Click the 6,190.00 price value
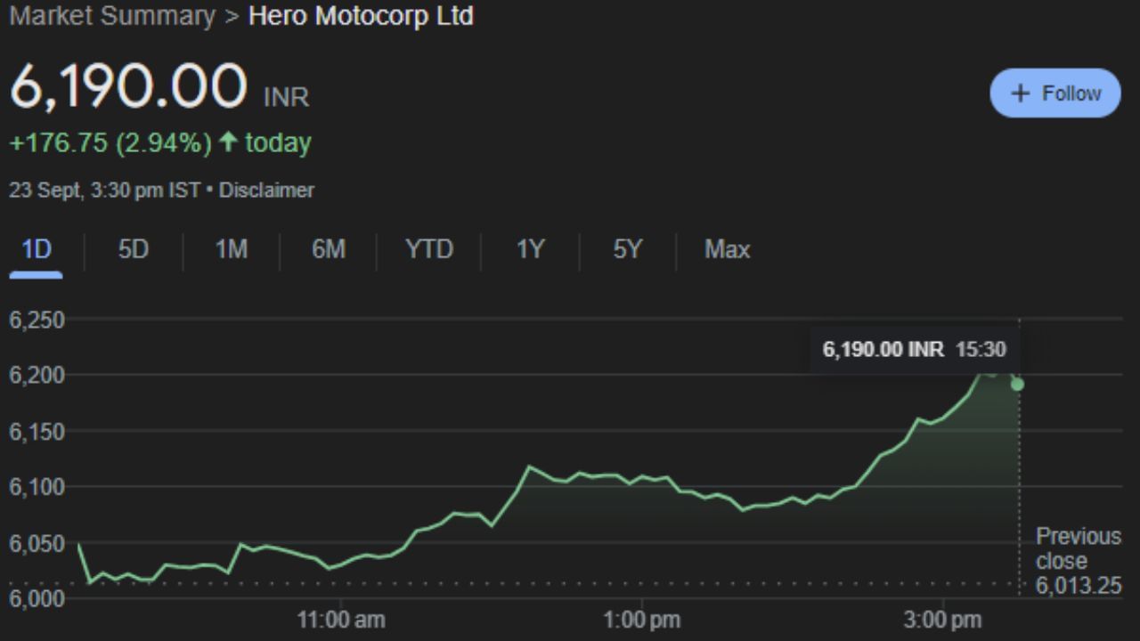The width and height of the screenshot is (1140, 641). [128, 86]
